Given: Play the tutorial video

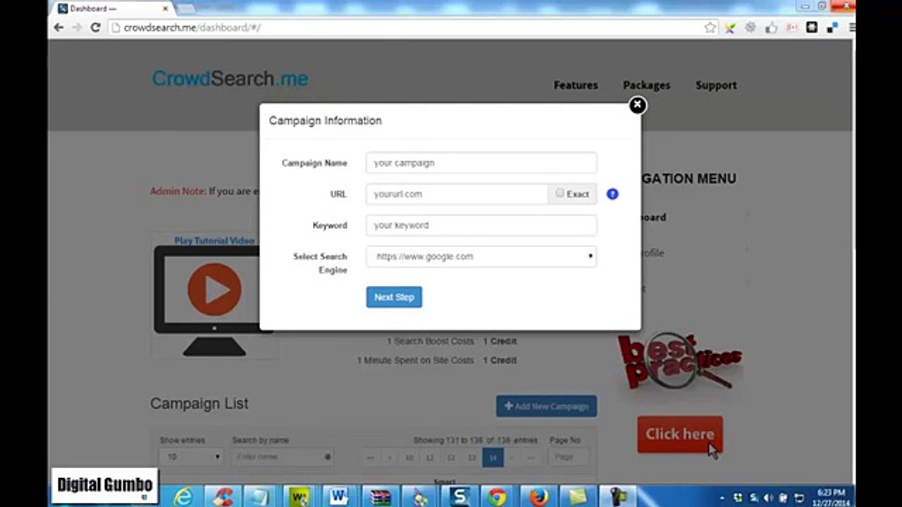Looking at the screenshot, I should pyautogui.click(x=214, y=289).
